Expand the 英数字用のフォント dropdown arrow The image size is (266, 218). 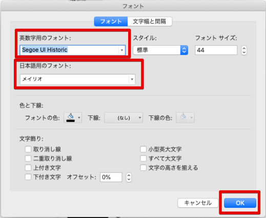pos(122,50)
